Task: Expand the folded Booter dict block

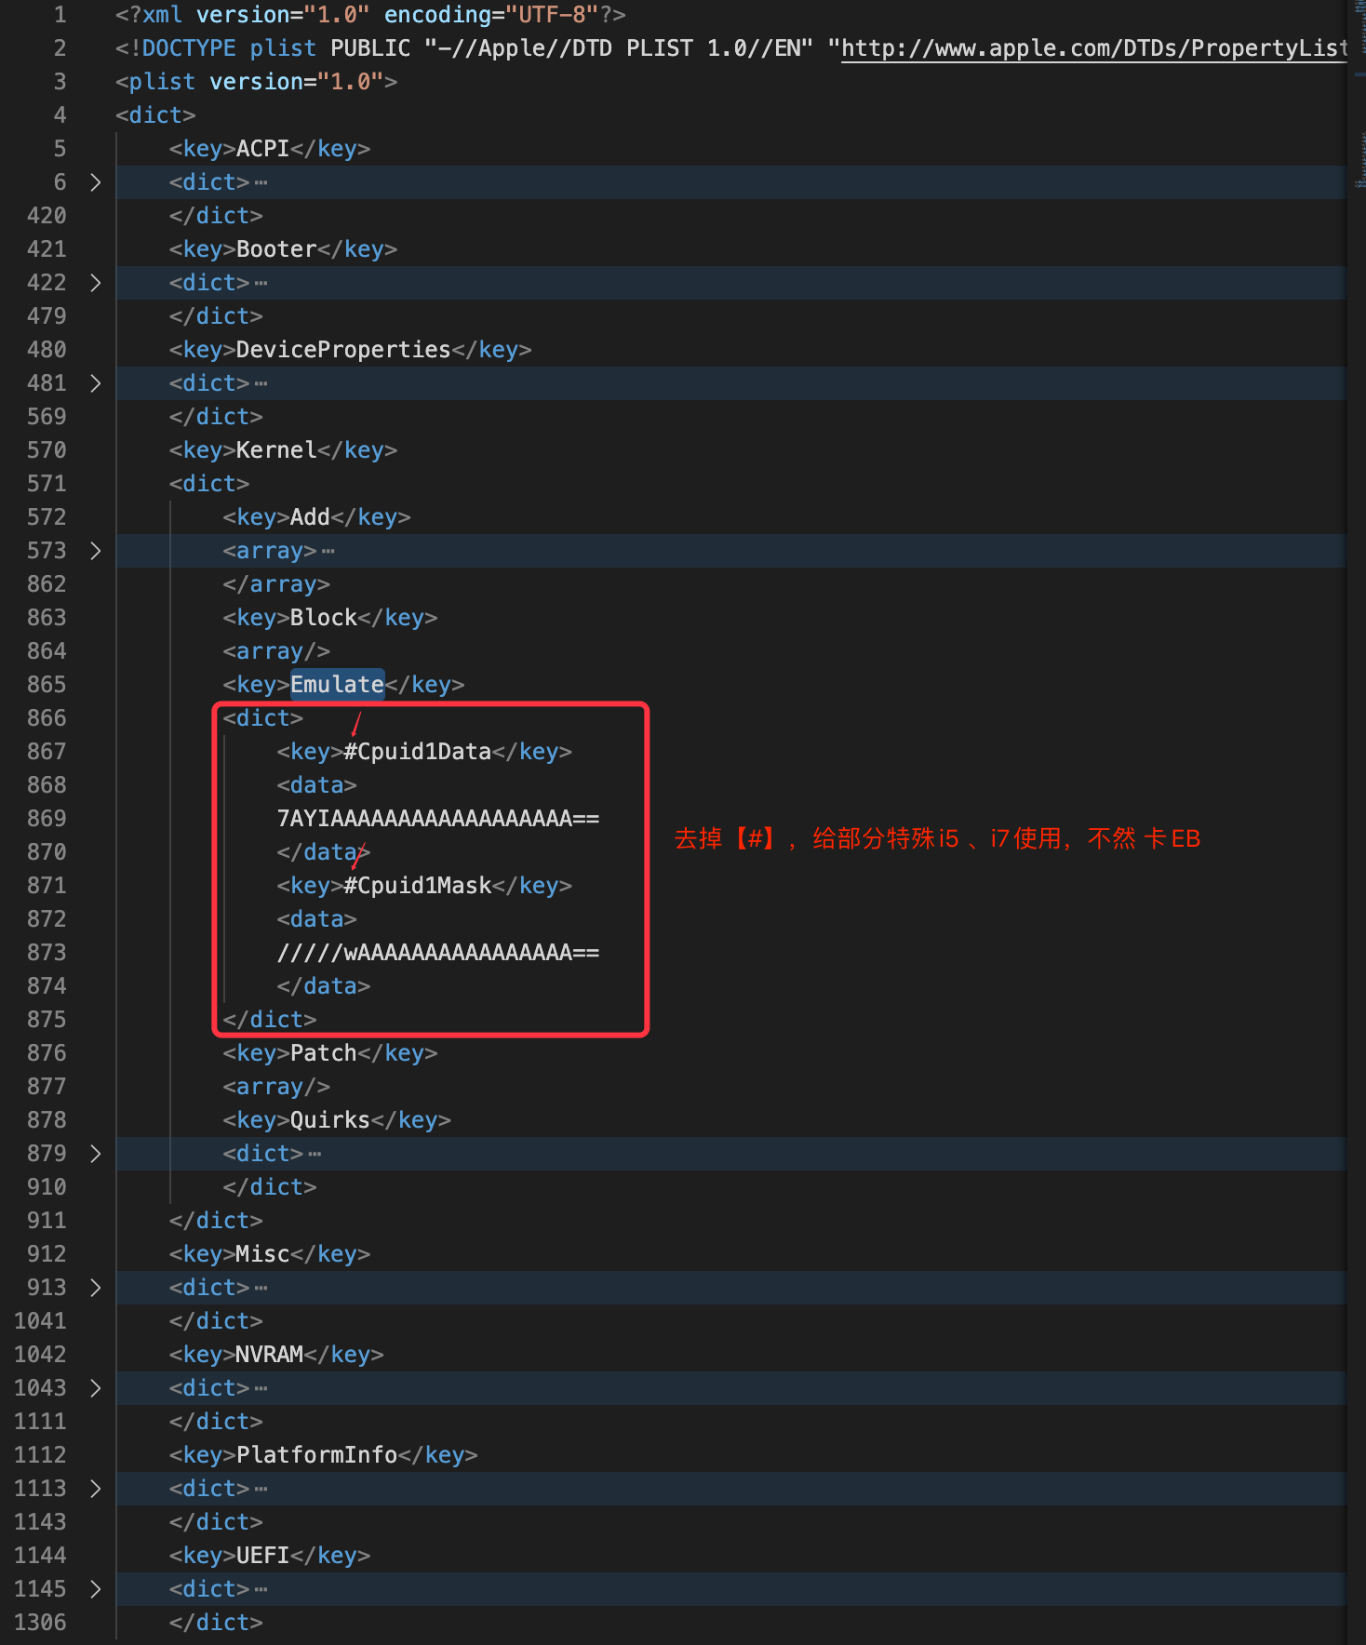Action: coord(95,283)
